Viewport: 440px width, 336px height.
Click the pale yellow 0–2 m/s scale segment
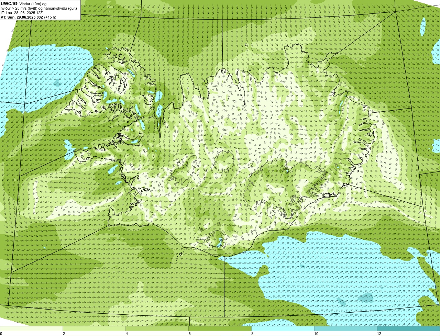point(32,328)
